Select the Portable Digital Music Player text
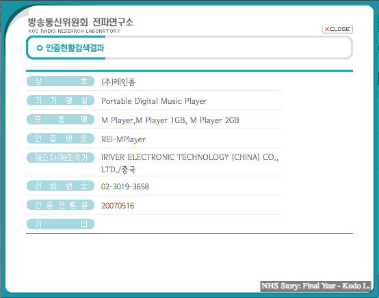 [154, 101]
